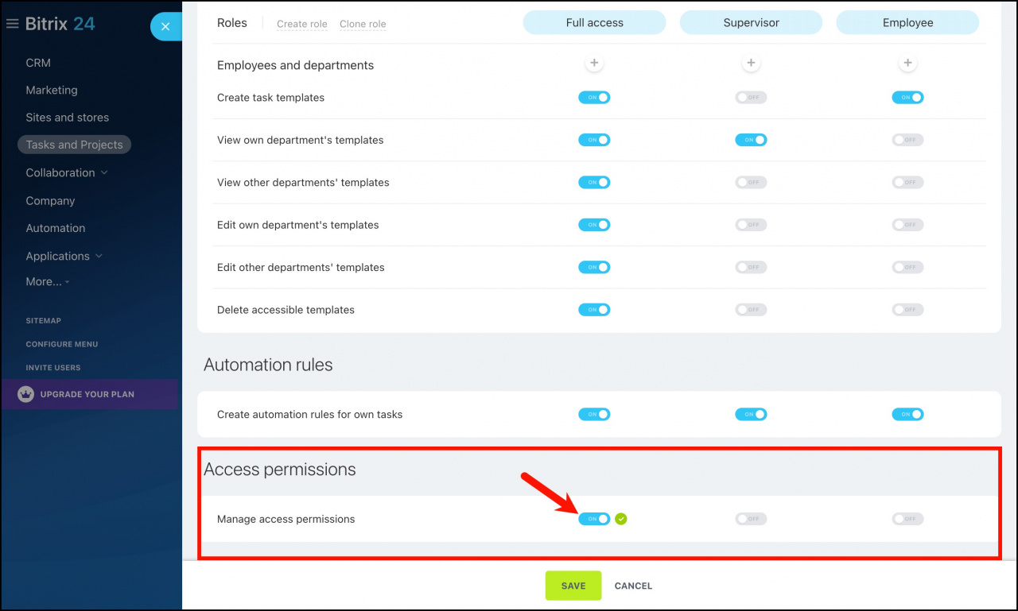The image size is (1018, 611).
Task: Open the More... dropdown in sidebar
Action: pos(48,281)
